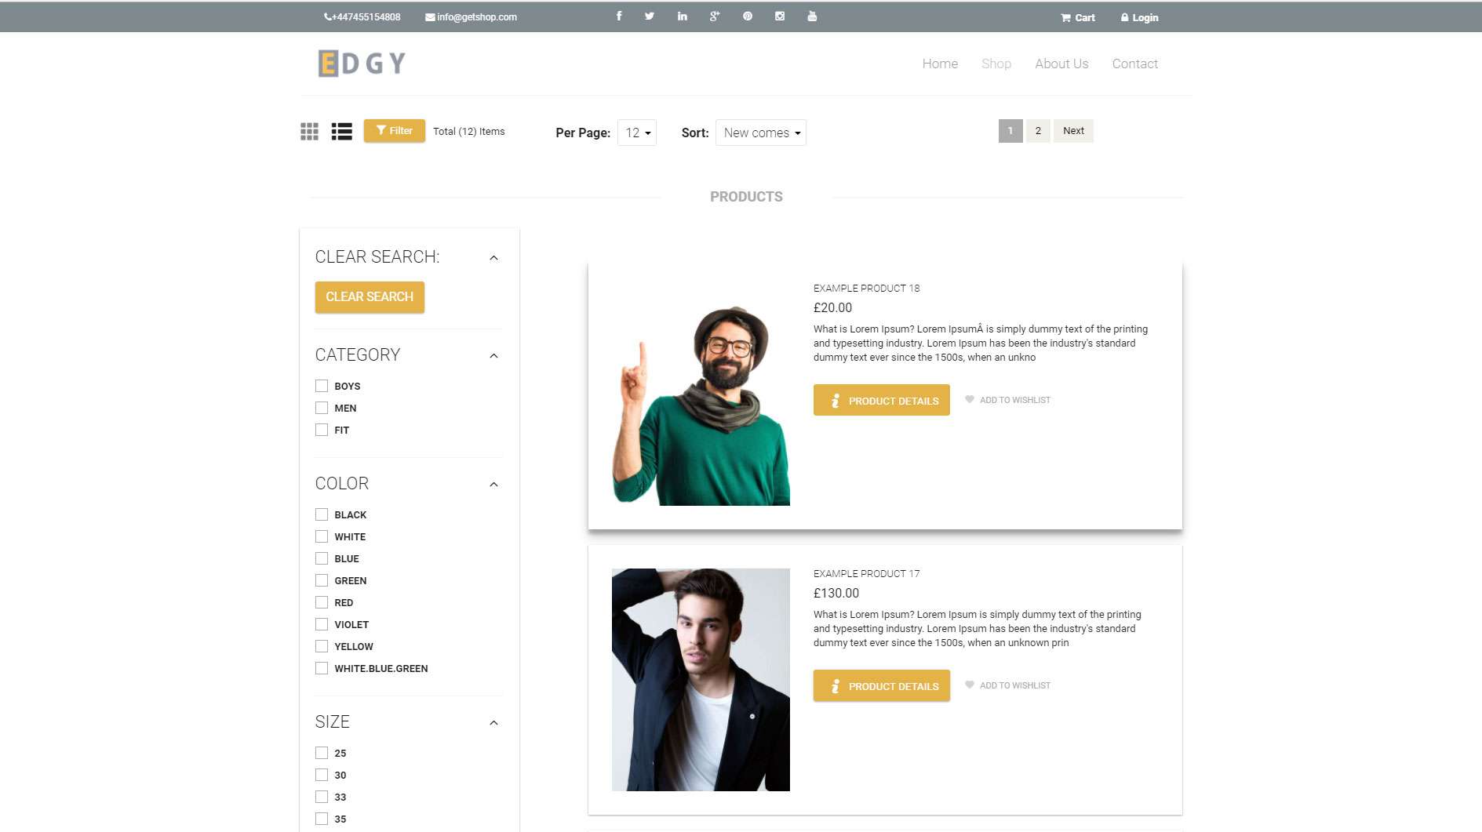Go to the About Us page

click(x=1061, y=64)
